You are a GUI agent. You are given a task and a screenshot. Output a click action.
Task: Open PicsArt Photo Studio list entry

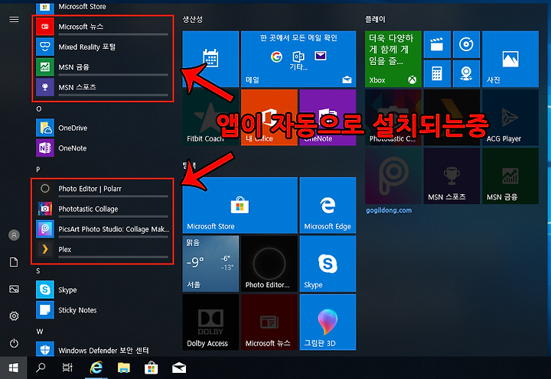[x=103, y=229]
